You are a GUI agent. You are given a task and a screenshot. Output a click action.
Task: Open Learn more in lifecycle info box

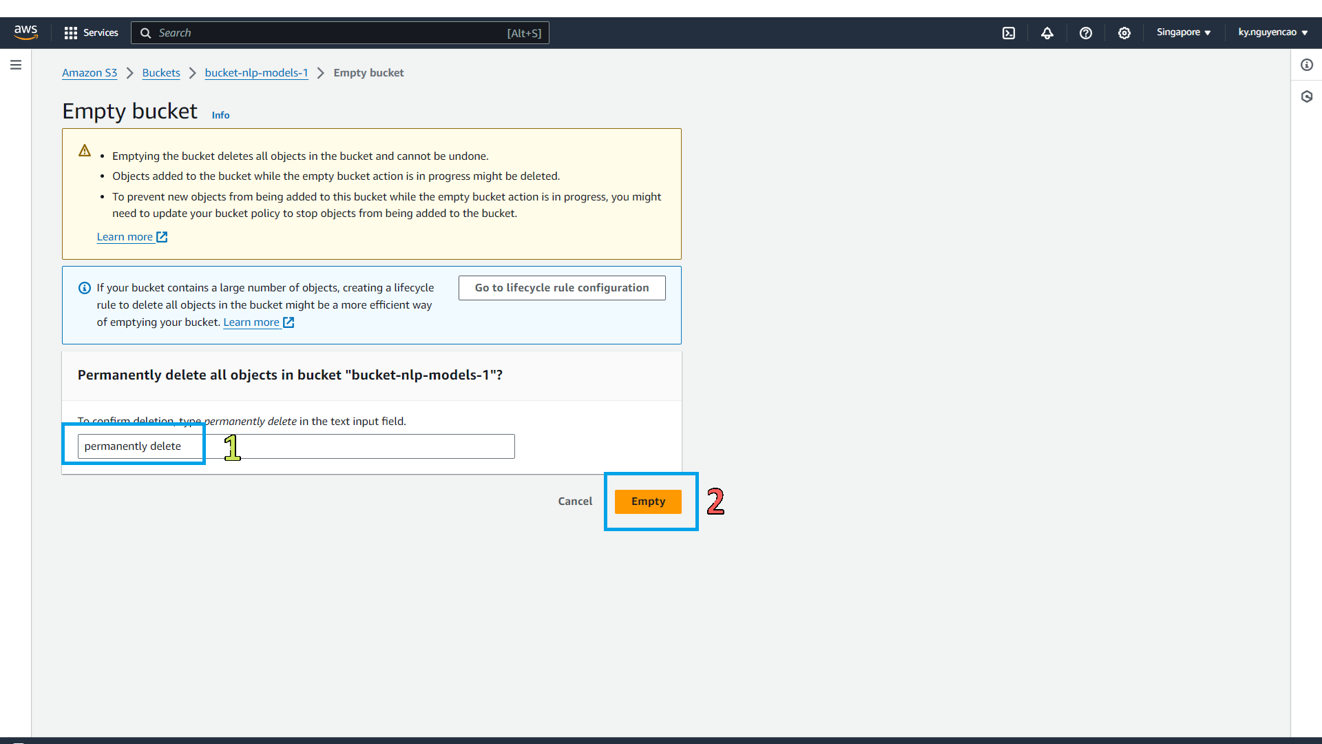point(259,322)
